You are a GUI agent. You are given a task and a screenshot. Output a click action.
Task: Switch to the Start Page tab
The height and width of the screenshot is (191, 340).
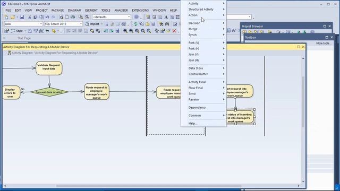tap(24, 38)
